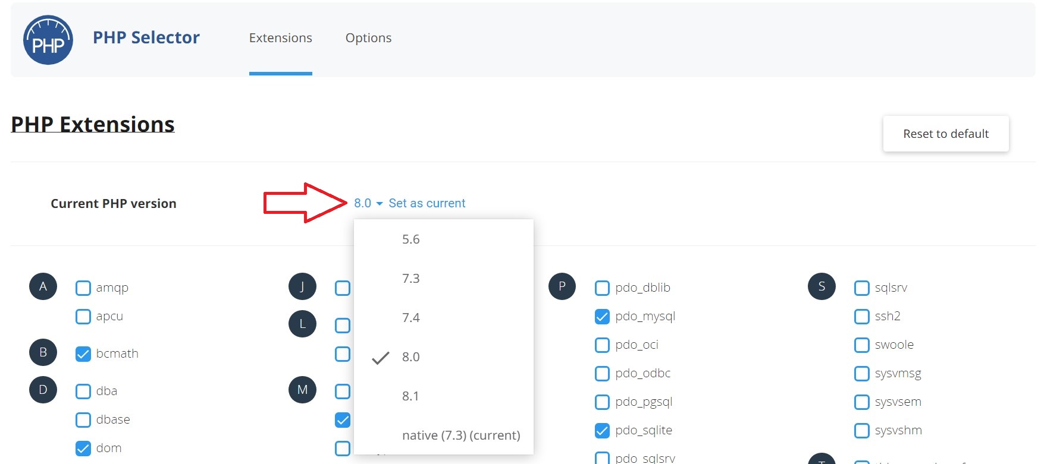Click the letter B group badge
The height and width of the screenshot is (464, 1044).
[43, 352]
